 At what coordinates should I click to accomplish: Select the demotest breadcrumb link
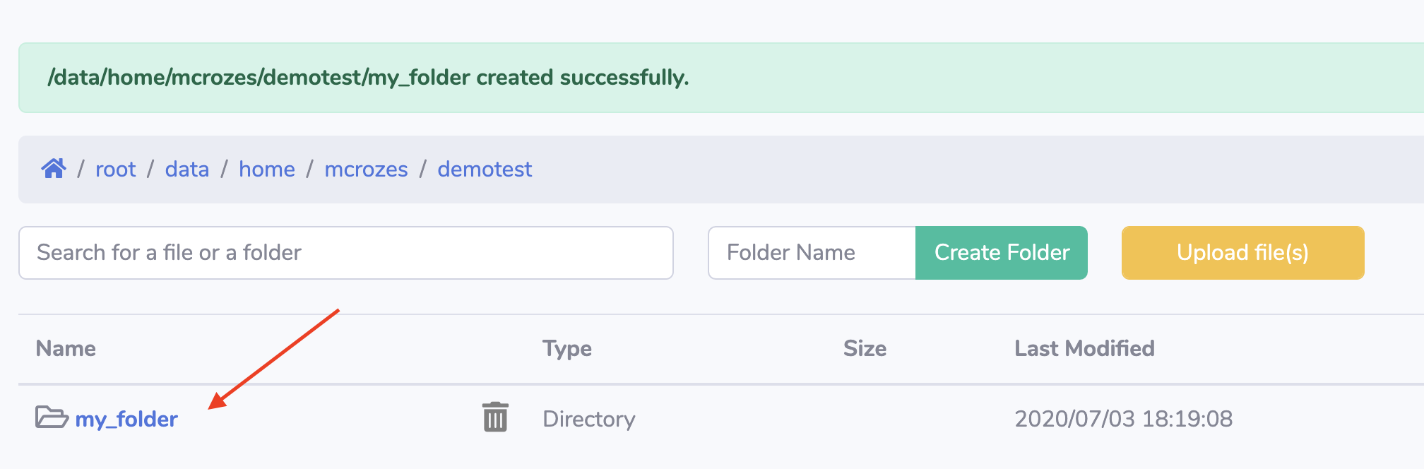click(485, 170)
